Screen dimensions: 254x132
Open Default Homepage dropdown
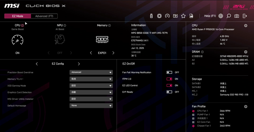pyautogui.click(x=91, y=105)
